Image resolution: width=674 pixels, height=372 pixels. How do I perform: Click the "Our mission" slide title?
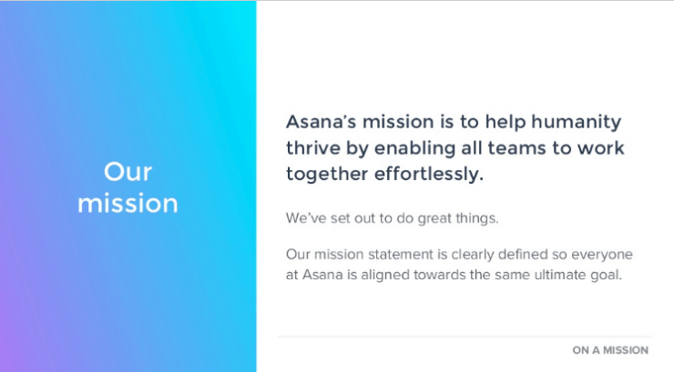tap(128, 187)
